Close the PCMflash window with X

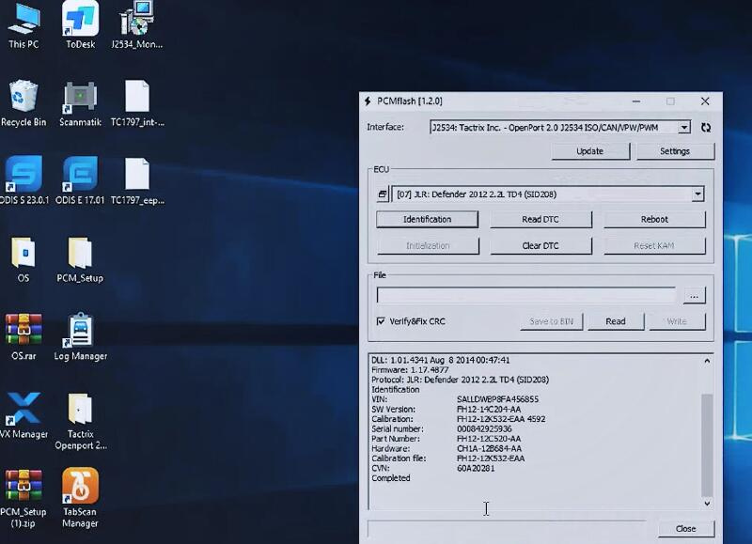[x=705, y=101]
